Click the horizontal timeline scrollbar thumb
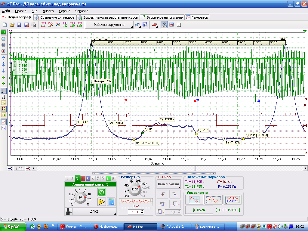The width and height of the screenshot is (308, 231). pos(195,168)
